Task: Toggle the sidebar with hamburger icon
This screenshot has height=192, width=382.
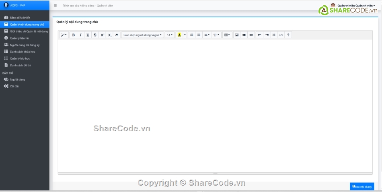Action: 55,6
